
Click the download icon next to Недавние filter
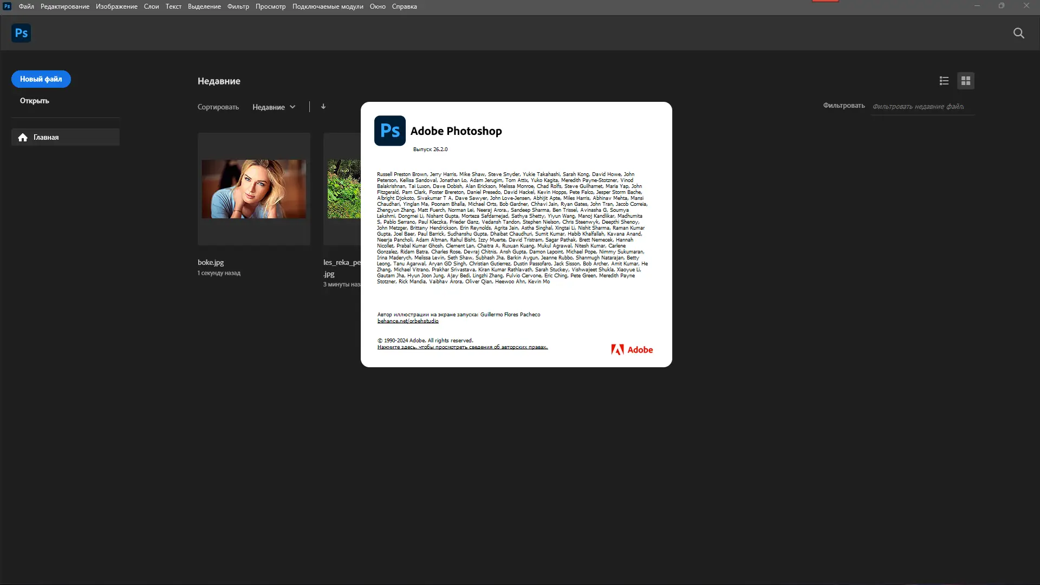(x=323, y=106)
